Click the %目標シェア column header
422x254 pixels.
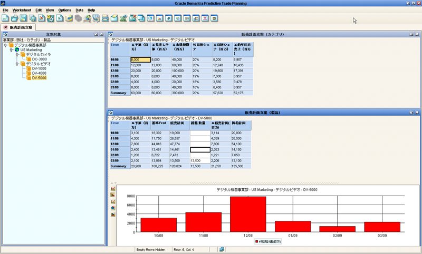click(x=202, y=49)
